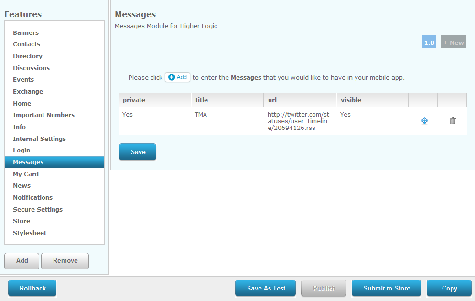Click the move/reorder icon in TMA row

[424, 121]
